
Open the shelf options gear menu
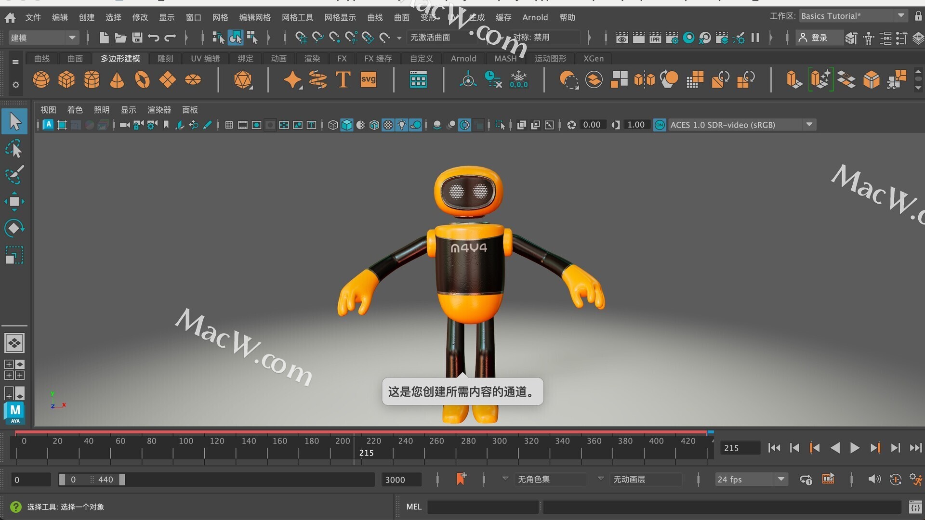[16, 85]
